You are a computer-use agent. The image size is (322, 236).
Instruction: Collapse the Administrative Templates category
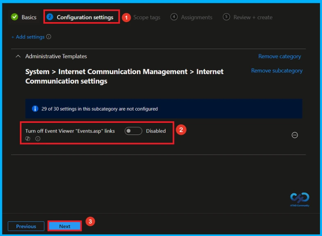coord(18,56)
